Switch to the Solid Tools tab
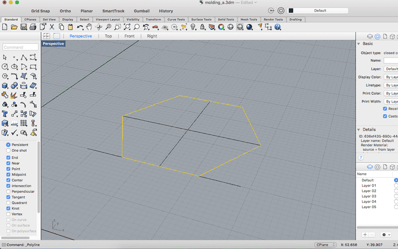 coord(226,19)
